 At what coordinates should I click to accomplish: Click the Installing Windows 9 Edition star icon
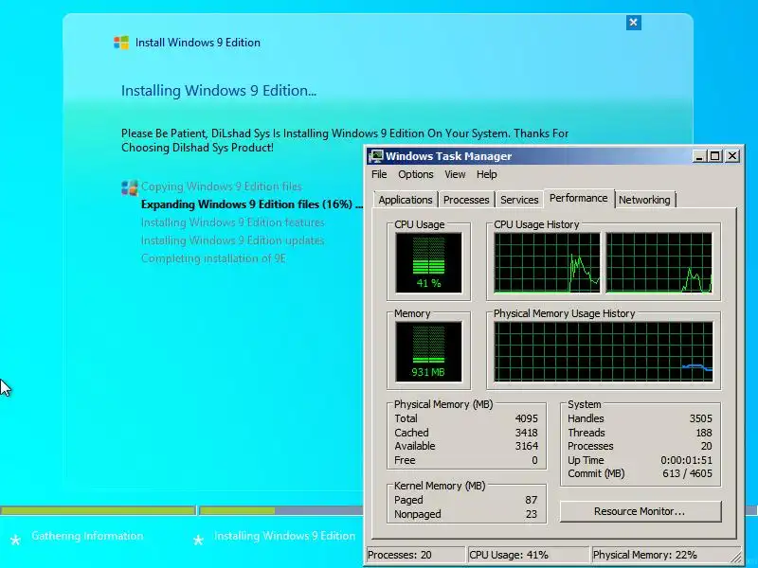click(198, 540)
